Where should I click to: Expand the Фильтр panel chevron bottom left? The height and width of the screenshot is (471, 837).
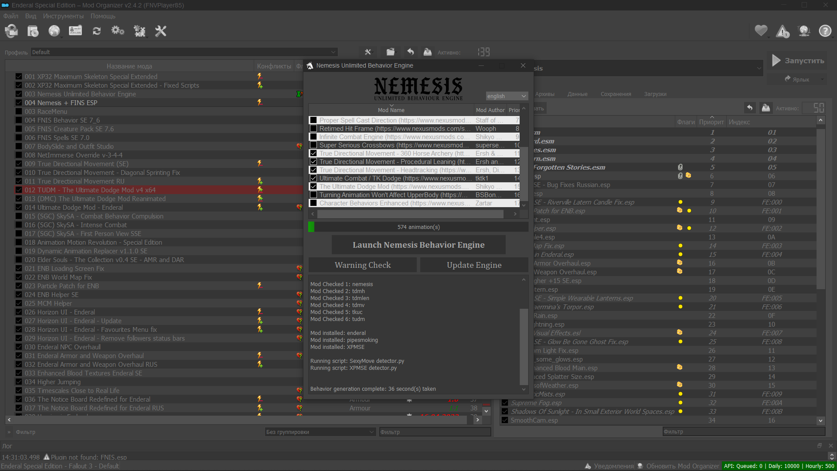[9, 432]
